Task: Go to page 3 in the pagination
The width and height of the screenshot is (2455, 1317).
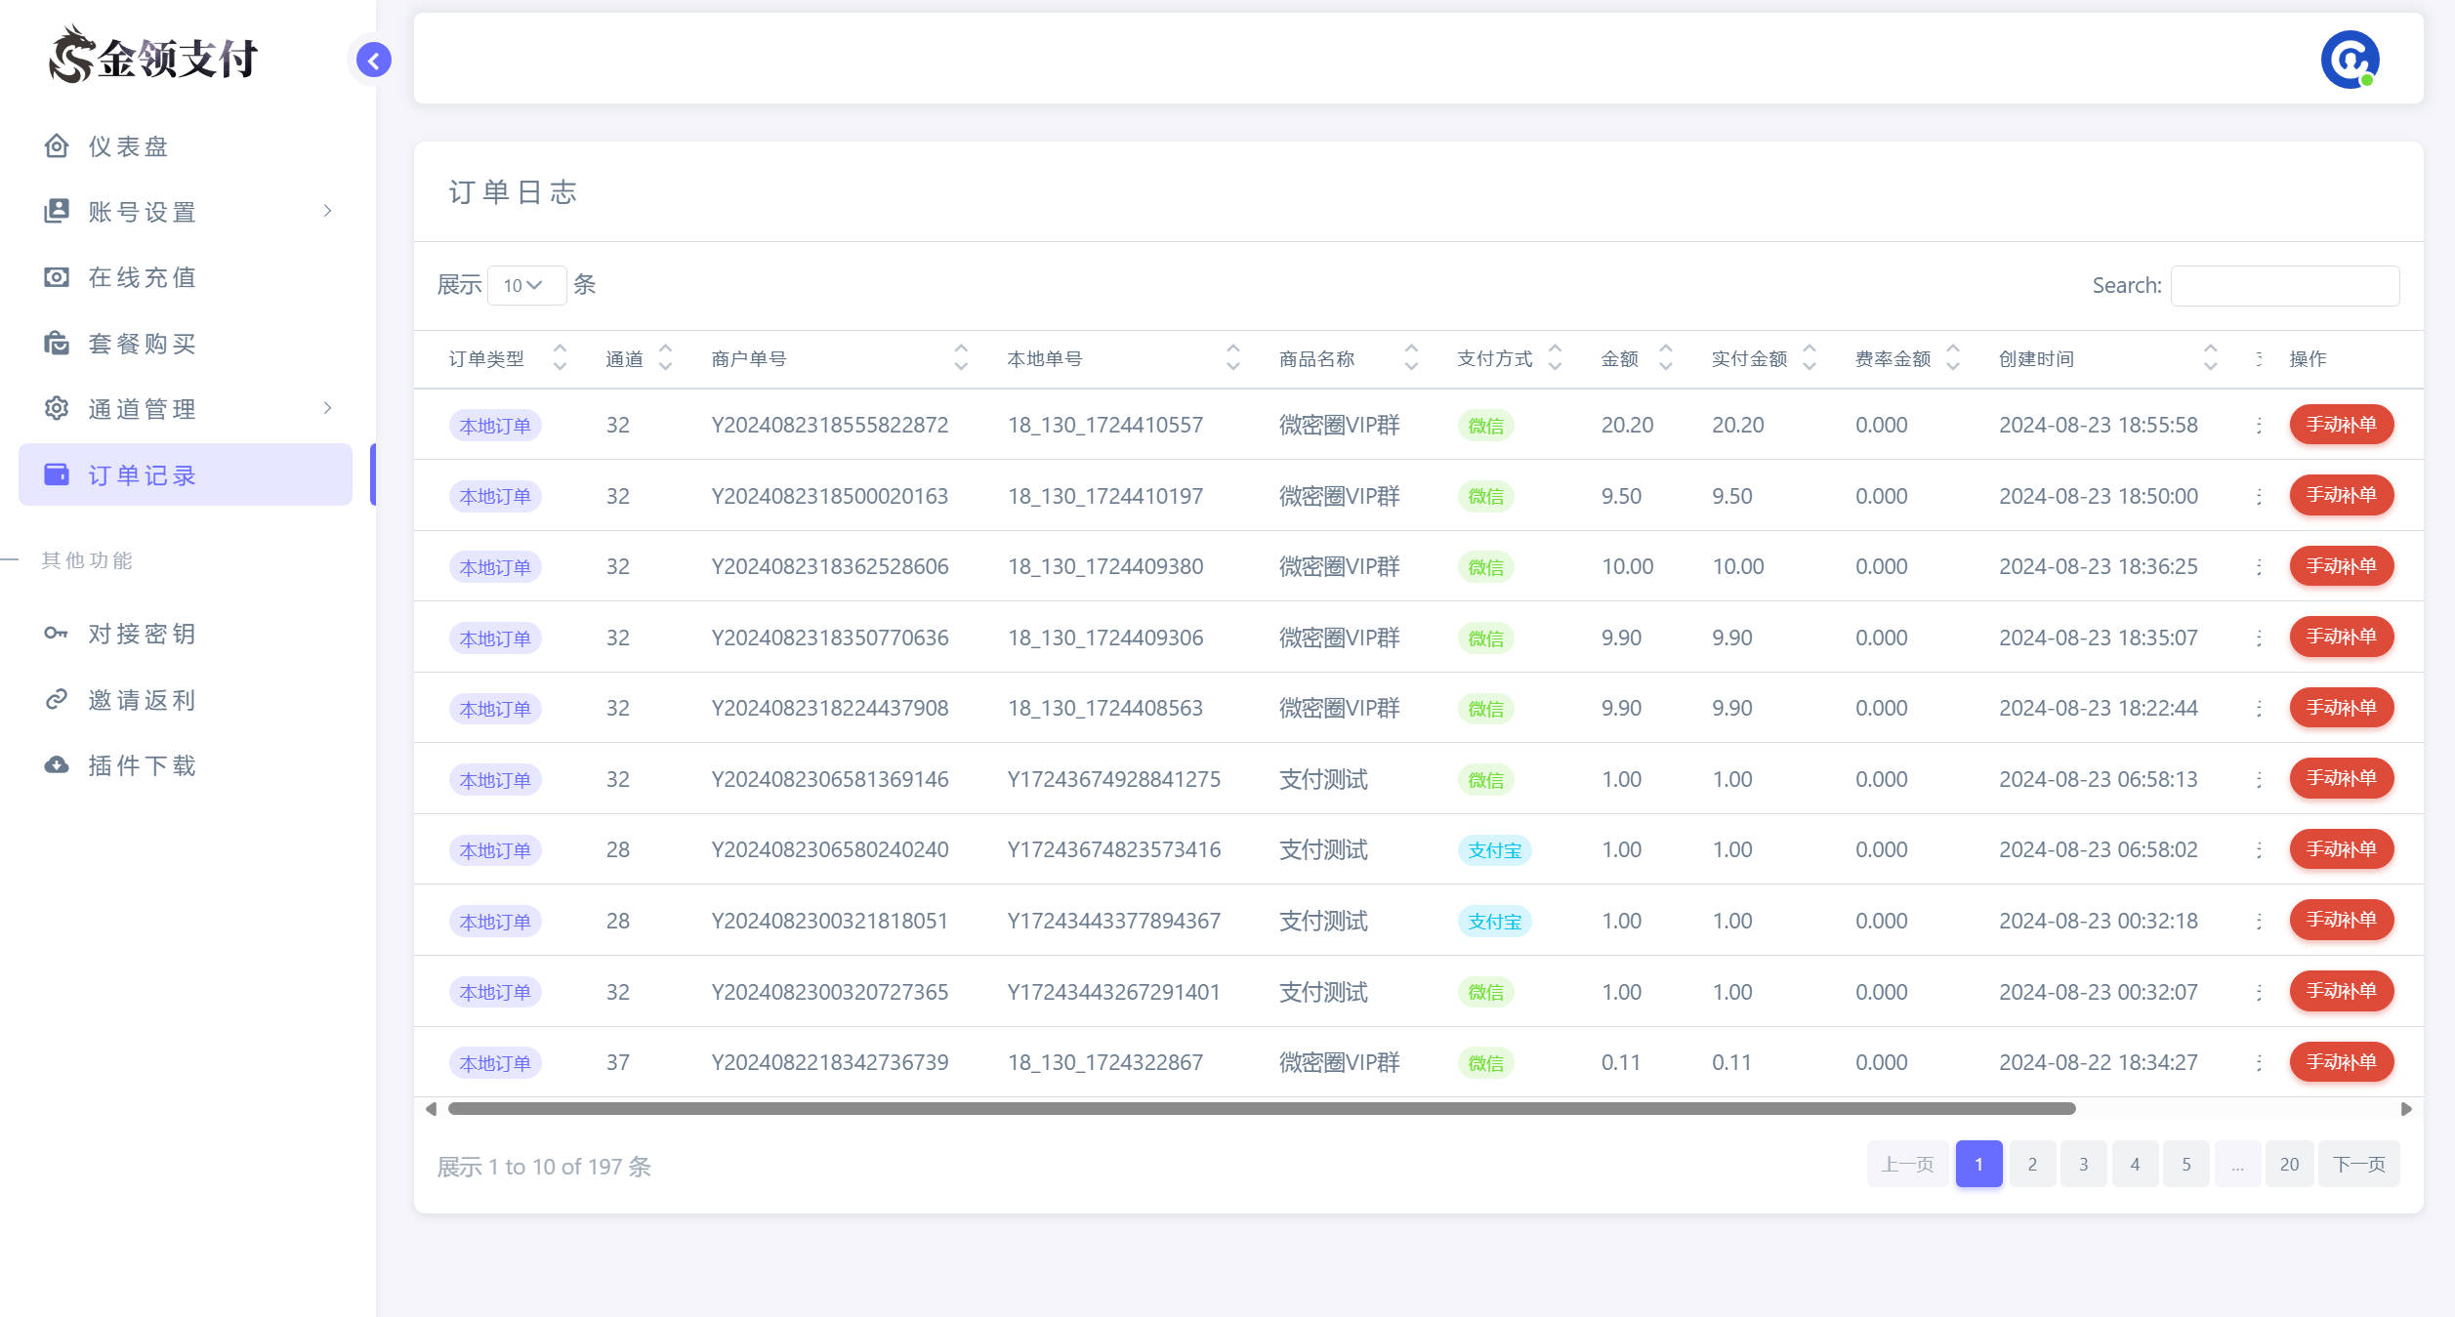Action: point(2083,1164)
